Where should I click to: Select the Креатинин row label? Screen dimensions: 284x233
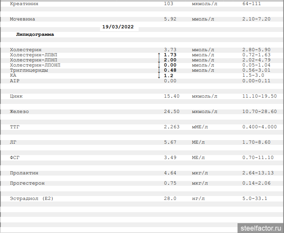pos(24,4)
